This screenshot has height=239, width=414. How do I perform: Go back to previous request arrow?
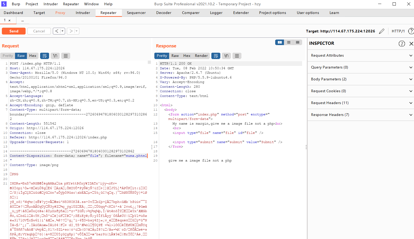pyautogui.click(x=56, y=31)
